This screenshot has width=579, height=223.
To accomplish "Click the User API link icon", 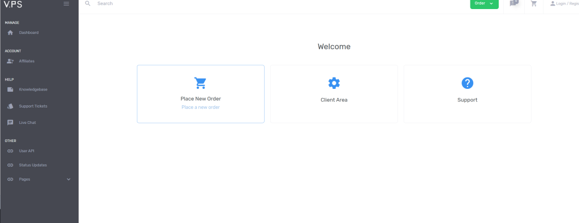I will click(x=10, y=151).
